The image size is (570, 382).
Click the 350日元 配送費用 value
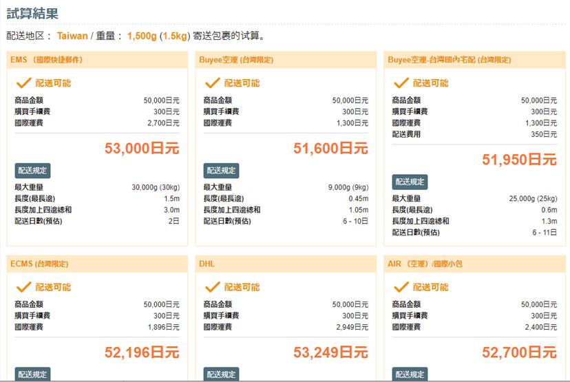click(x=544, y=134)
